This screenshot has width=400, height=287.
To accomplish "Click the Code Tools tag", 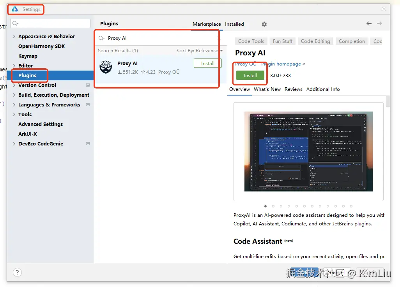I will (251, 41).
